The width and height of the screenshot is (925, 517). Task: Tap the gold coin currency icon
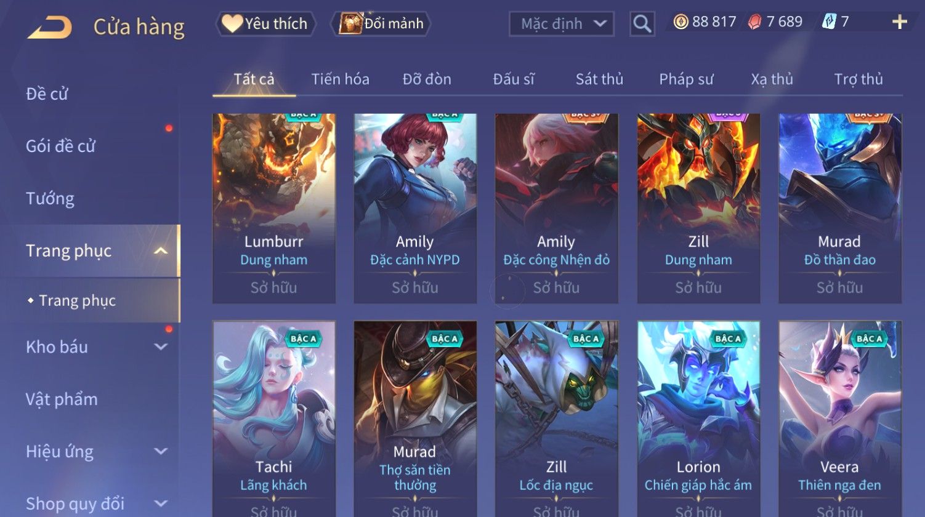(681, 22)
